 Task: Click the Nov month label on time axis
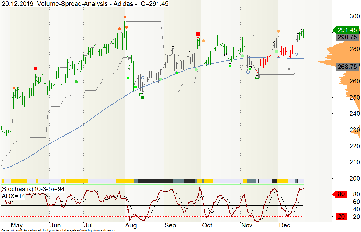(x=247, y=225)
